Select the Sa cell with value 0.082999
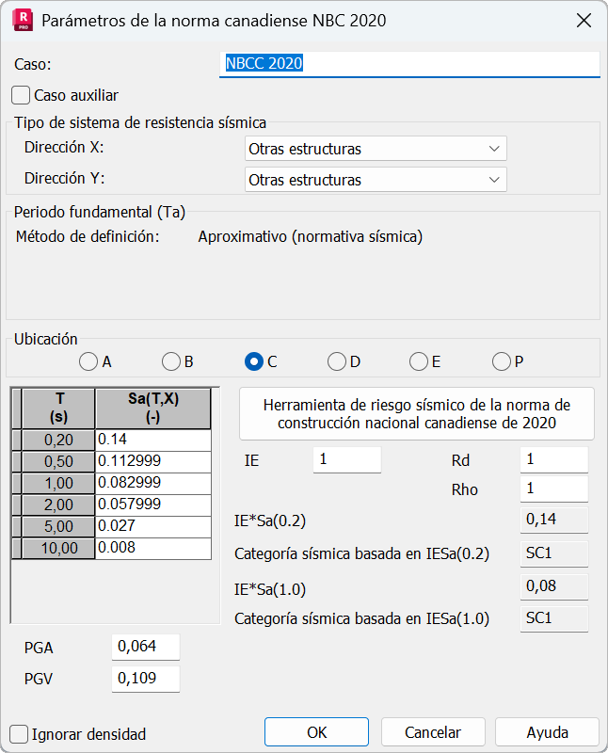 153,483
